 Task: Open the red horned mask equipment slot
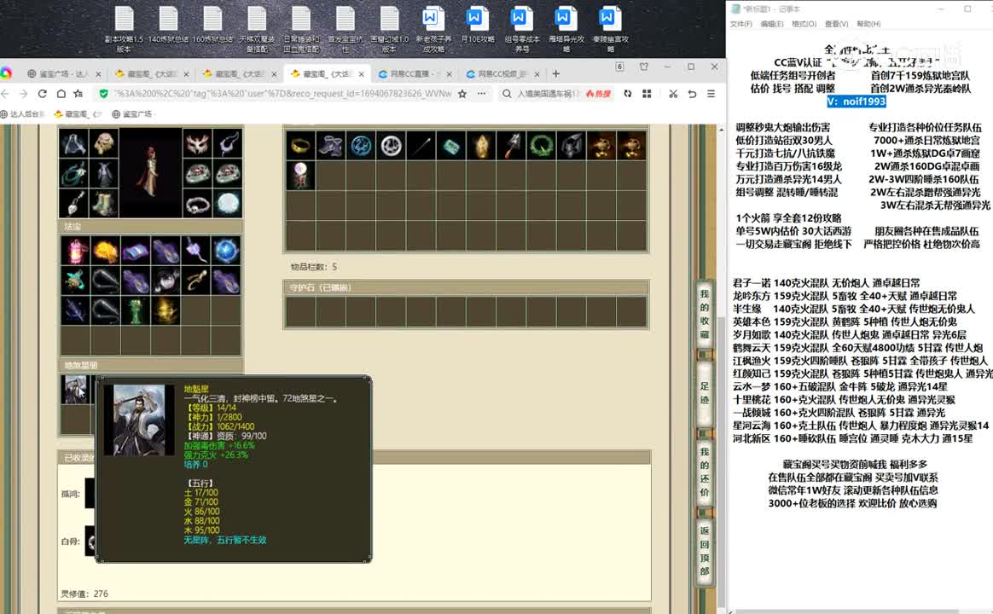click(198, 143)
